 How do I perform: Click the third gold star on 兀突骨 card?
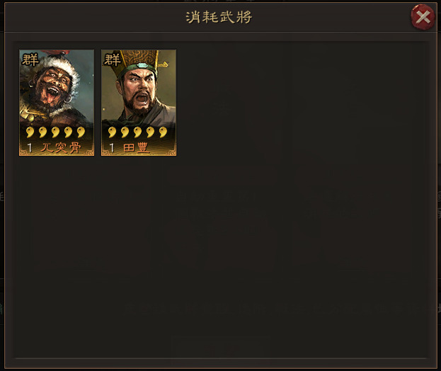coord(55,132)
